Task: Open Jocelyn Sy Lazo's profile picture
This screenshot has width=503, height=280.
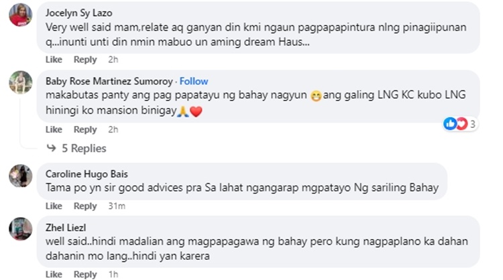Action: 21,15
